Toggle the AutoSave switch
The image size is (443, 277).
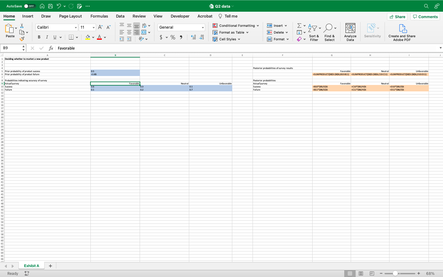[x=30, y=6]
